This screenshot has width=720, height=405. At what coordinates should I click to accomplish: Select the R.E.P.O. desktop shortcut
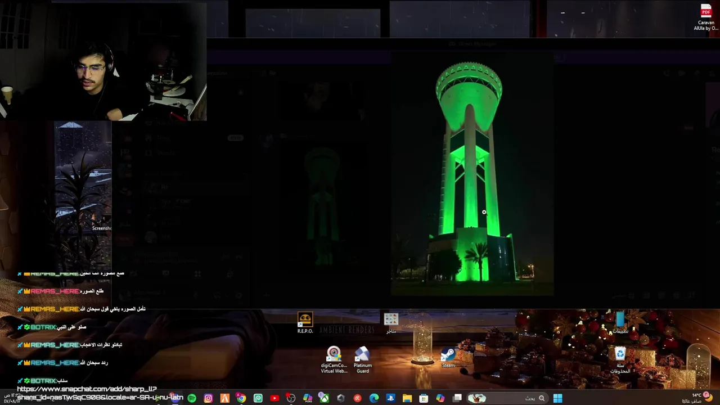(305, 323)
